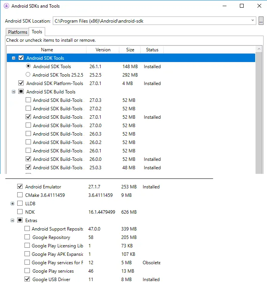
Task: Check the LLDB checkbox
Action: click(x=20, y=203)
